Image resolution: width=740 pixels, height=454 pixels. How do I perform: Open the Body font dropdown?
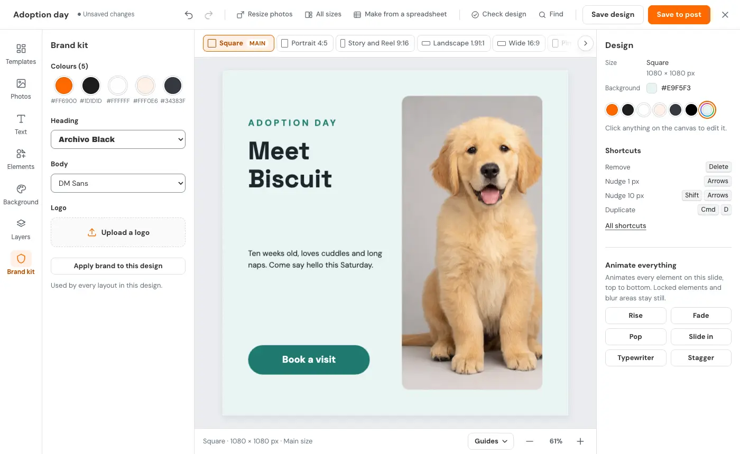(118, 183)
